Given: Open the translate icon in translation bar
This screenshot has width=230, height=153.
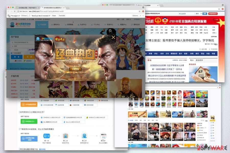Looking at the screenshot, I should point(9,16).
